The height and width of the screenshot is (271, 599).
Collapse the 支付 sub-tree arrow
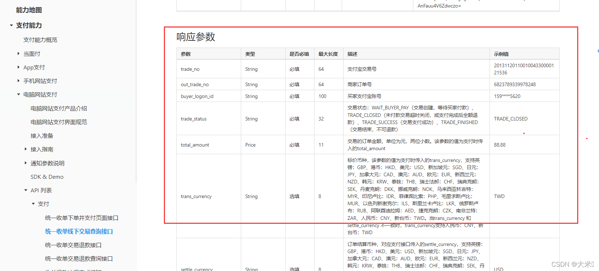coord(33,204)
